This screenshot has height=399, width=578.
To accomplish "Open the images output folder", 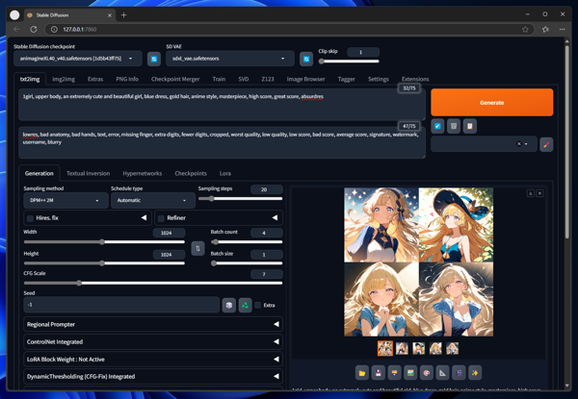I will click(x=362, y=373).
